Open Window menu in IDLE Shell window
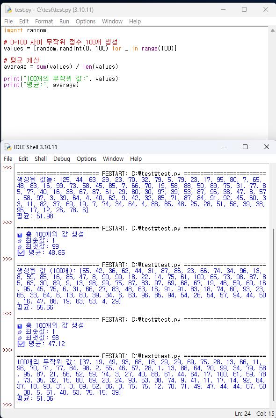Screen dimensions: 276x418 pos(113,159)
